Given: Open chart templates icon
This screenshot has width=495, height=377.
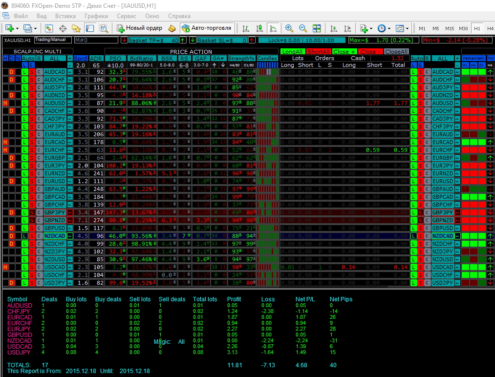Looking at the screenshot, I should (x=400, y=28).
